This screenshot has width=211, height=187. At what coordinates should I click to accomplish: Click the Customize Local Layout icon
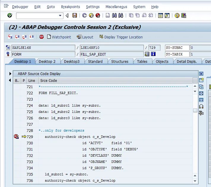point(184,15)
